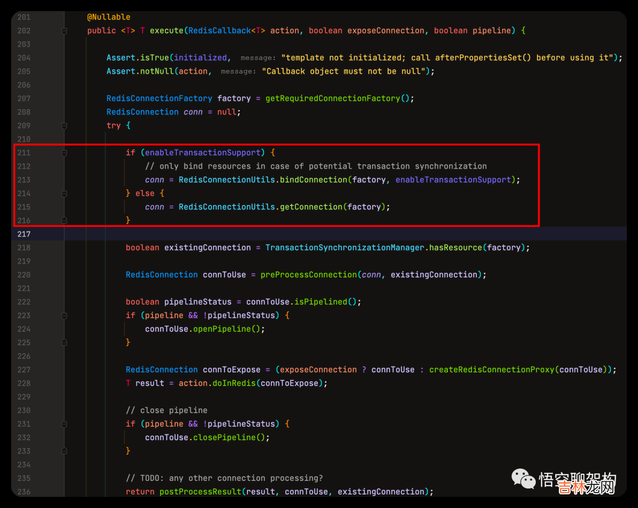Click fold marker at line 223 if pipeline

[64, 316]
